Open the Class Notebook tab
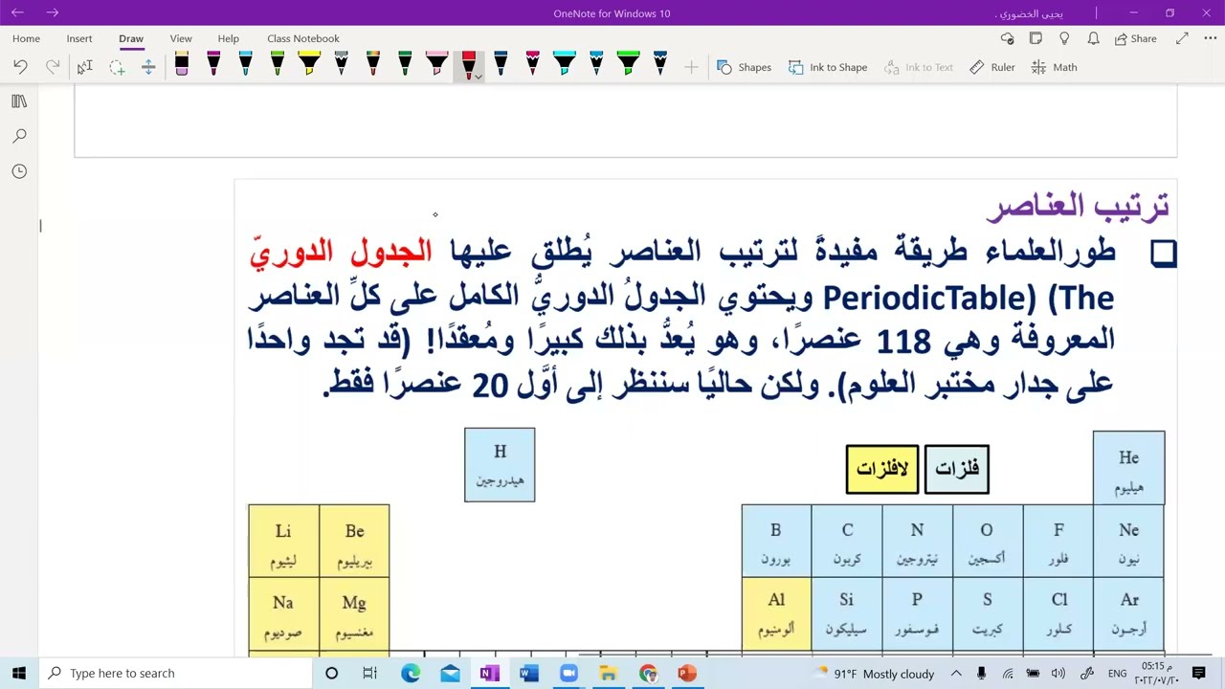The image size is (1225, 689). coord(303,38)
